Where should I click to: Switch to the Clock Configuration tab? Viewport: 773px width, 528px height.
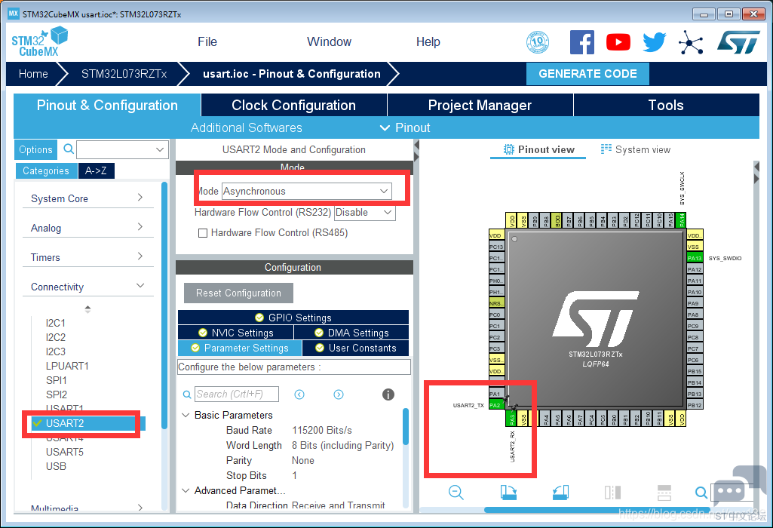[x=294, y=105]
